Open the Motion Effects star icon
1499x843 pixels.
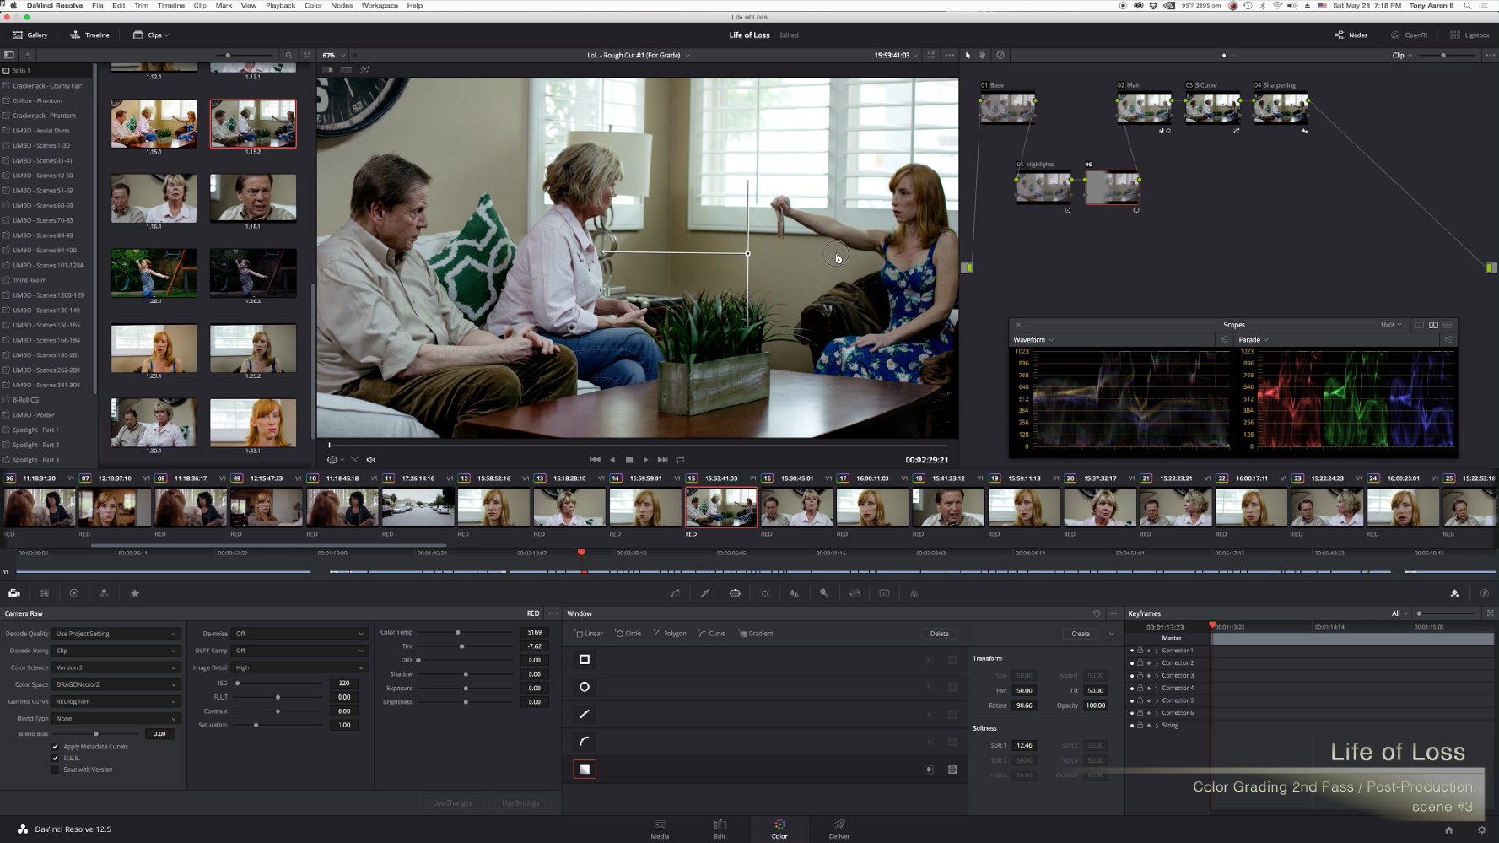point(135,593)
